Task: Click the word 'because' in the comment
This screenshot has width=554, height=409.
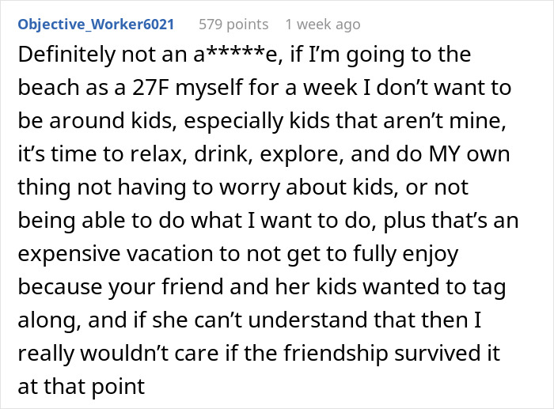Action: click(x=59, y=287)
